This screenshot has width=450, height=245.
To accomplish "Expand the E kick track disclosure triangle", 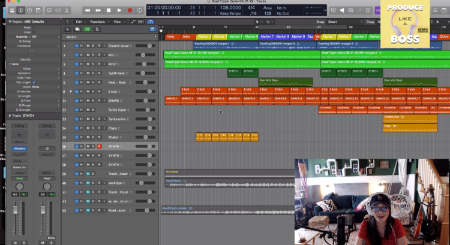I will click(x=71, y=92).
